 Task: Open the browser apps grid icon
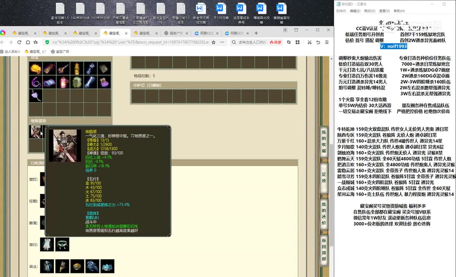click(x=298, y=42)
